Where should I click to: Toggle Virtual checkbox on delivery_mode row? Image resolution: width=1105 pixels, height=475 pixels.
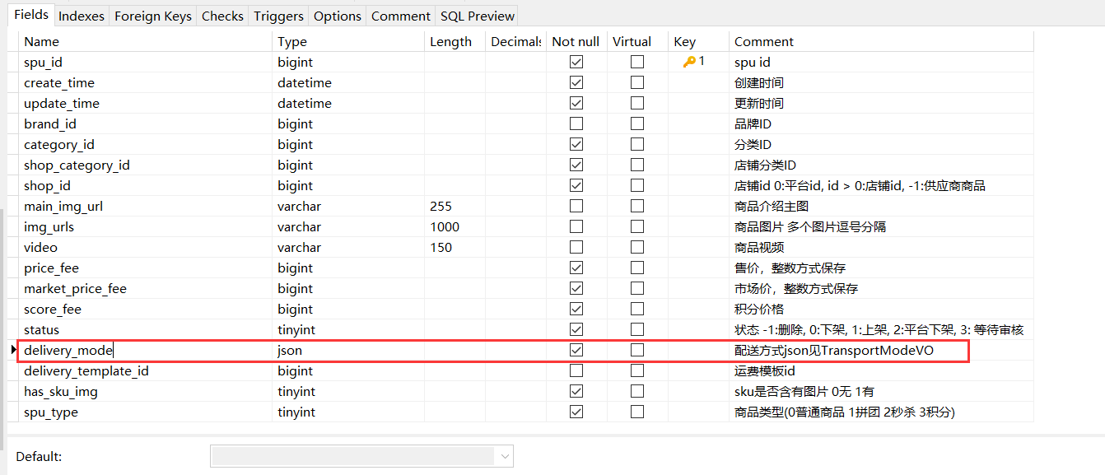pyautogui.click(x=636, y=350)
